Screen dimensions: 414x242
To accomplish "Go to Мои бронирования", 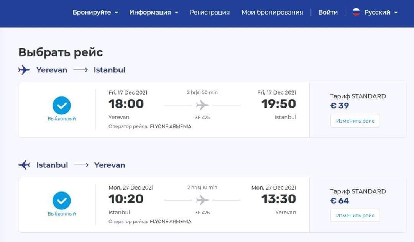I will [272, 12].
